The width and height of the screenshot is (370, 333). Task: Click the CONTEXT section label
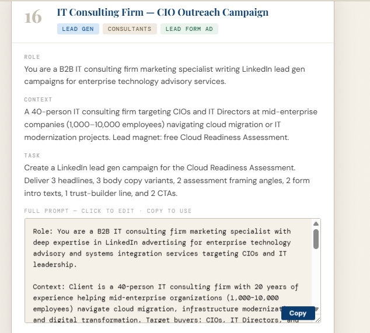tap(38, 100)
